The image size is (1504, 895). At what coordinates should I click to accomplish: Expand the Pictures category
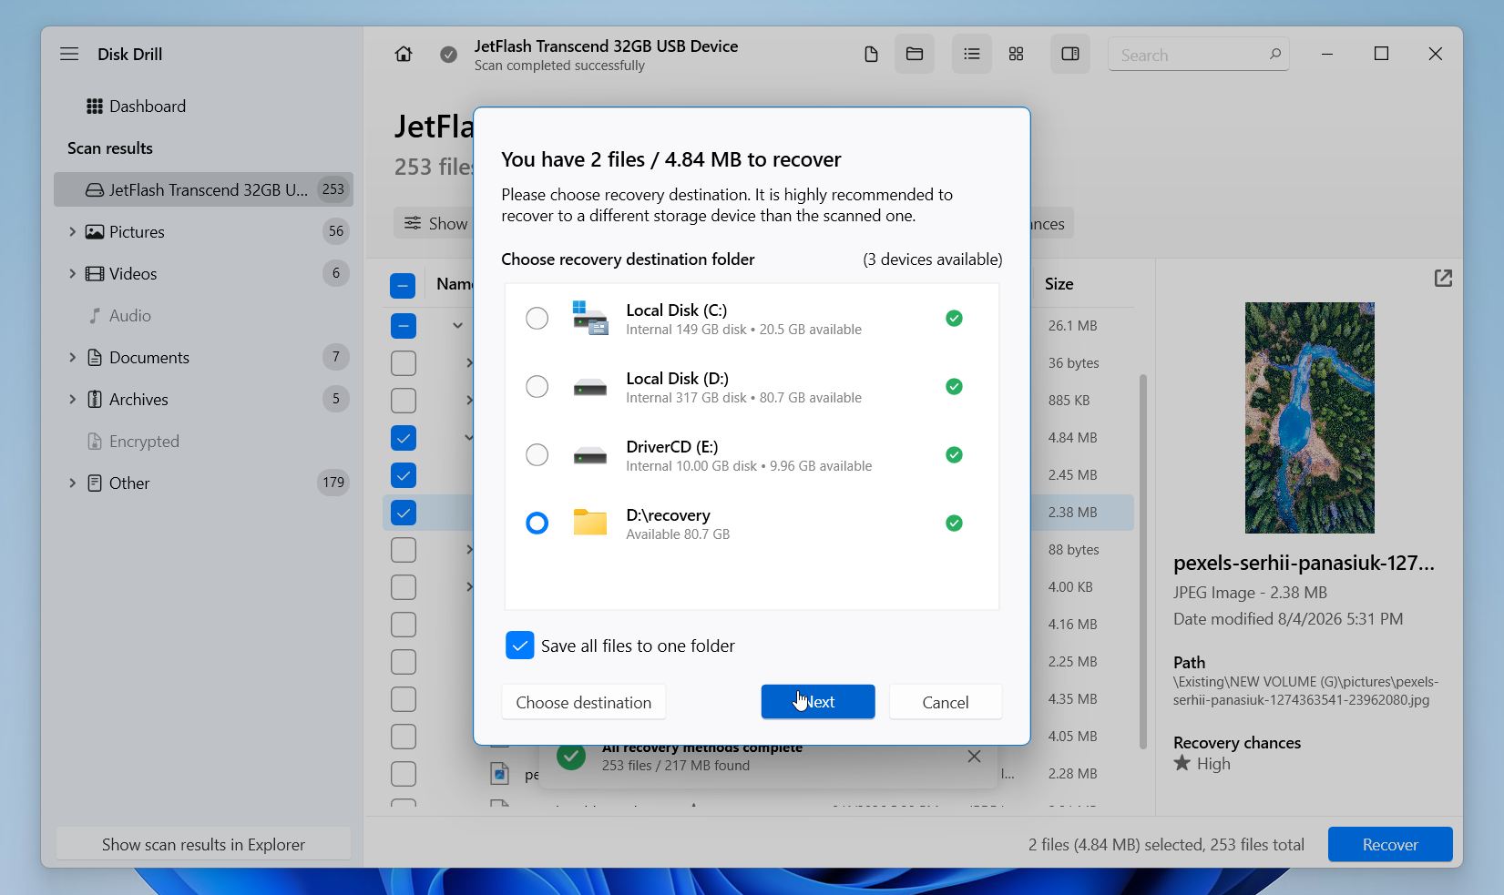click(x=72, y=232)
